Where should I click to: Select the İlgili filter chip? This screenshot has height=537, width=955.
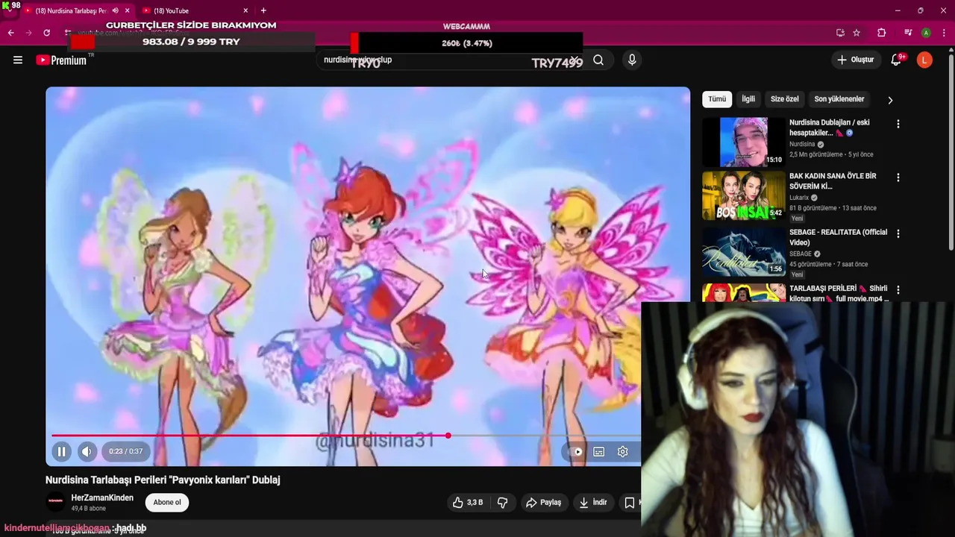748,99
